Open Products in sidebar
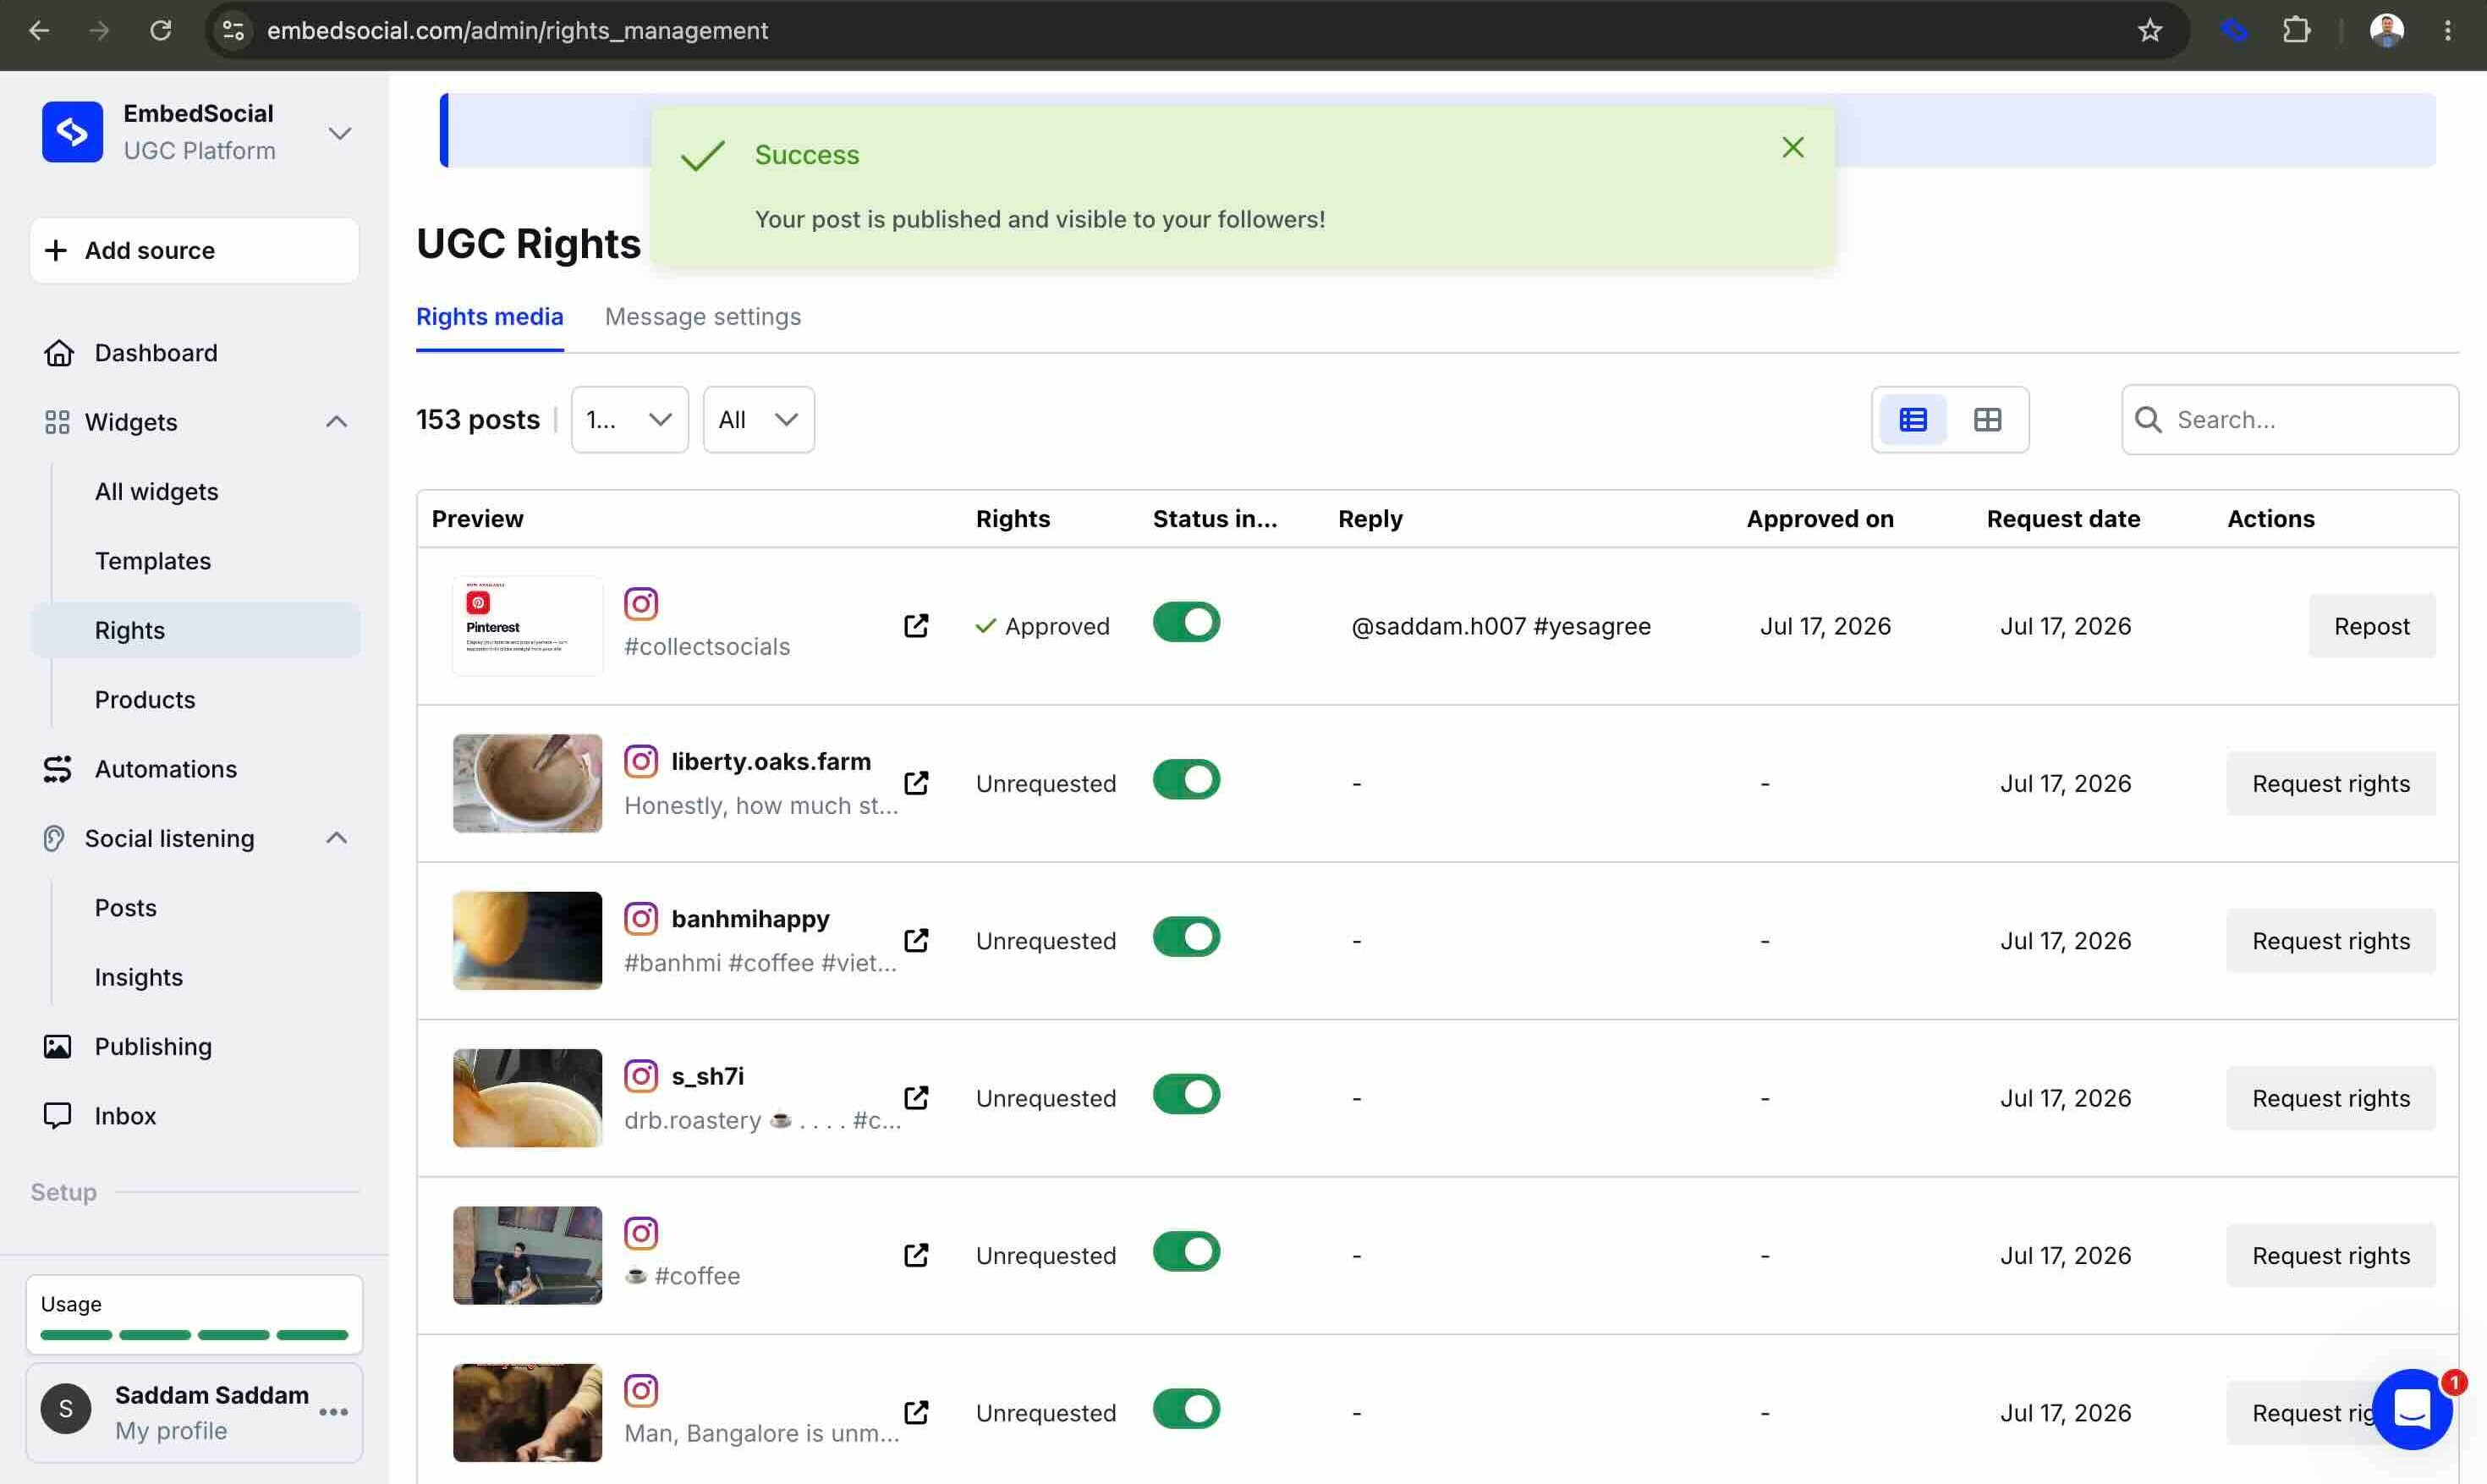 point(145,699)
